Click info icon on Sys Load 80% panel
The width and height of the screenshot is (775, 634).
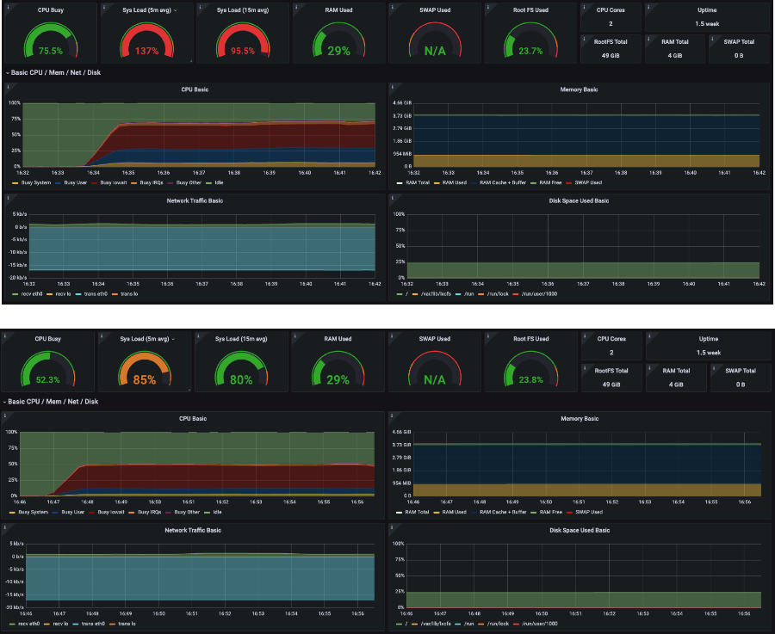point(199,335)
